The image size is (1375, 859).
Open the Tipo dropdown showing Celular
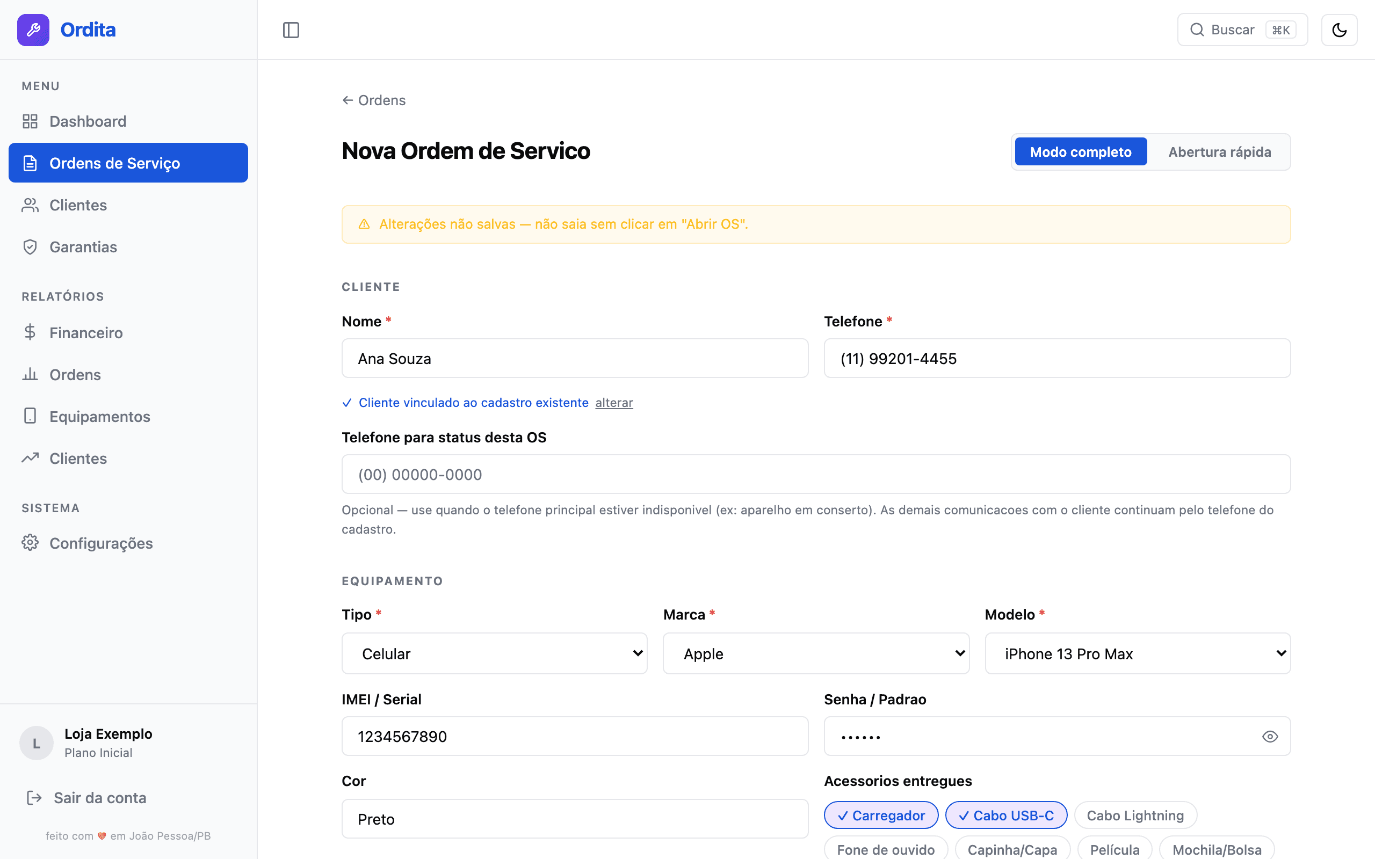pos(494,653)
